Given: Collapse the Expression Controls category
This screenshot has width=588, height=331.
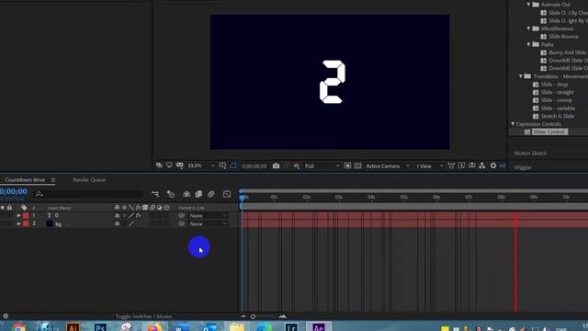Looking at the screenshot, I should pos(513,124).
